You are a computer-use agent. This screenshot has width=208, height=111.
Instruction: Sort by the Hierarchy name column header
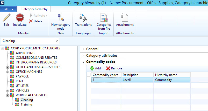tap(171, 75)
